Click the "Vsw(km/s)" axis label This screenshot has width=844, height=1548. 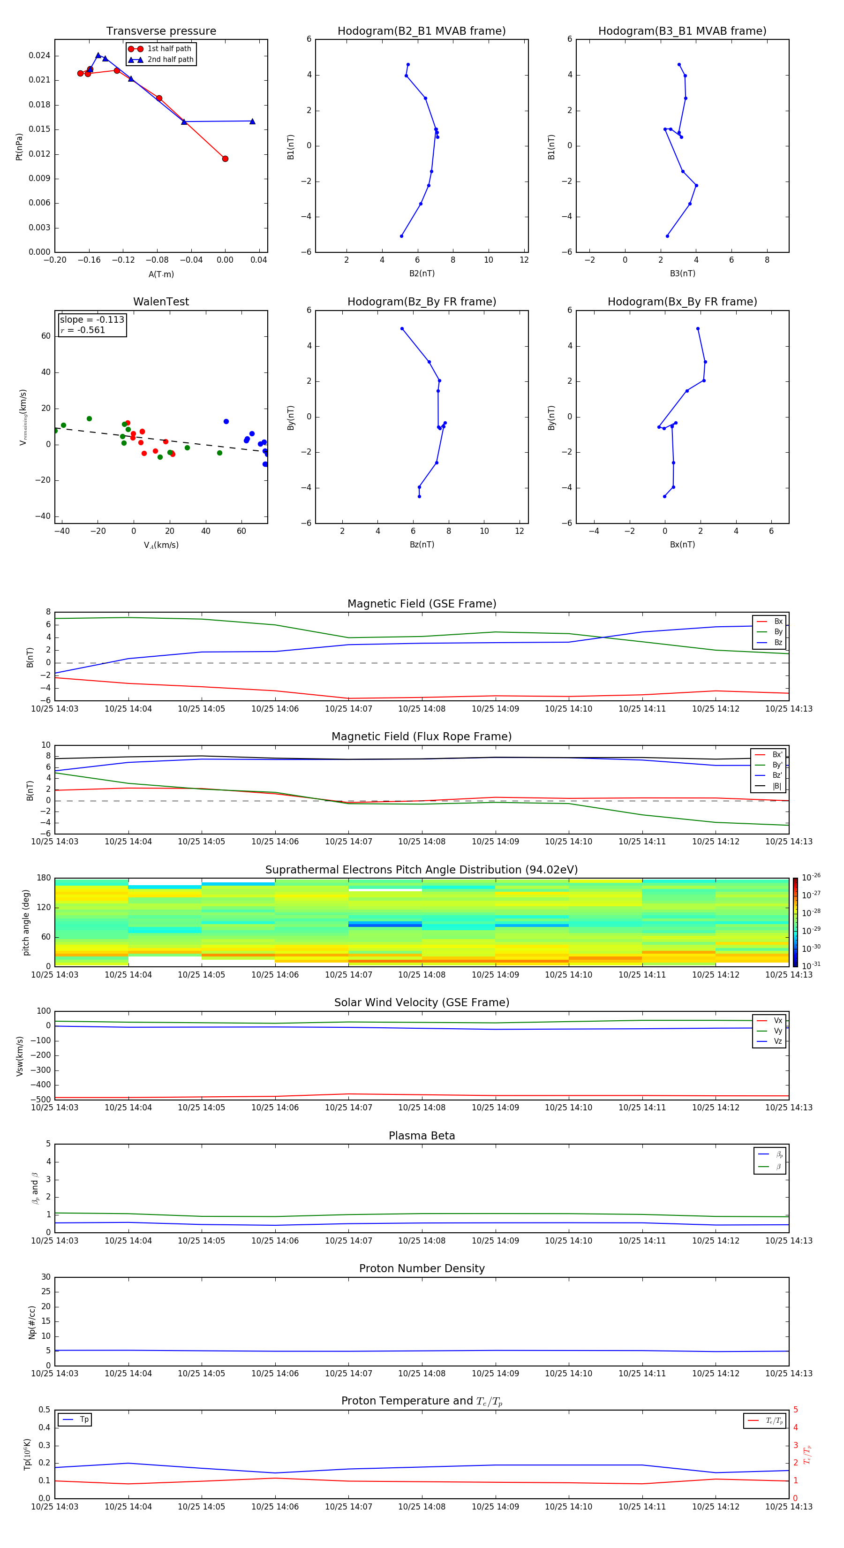pyautogui.click(x=19, y=1056)
